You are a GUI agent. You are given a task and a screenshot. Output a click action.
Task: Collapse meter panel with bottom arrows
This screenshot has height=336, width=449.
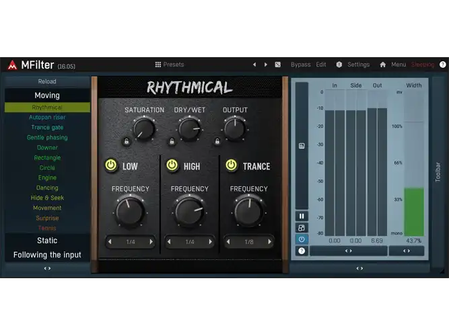359,269
